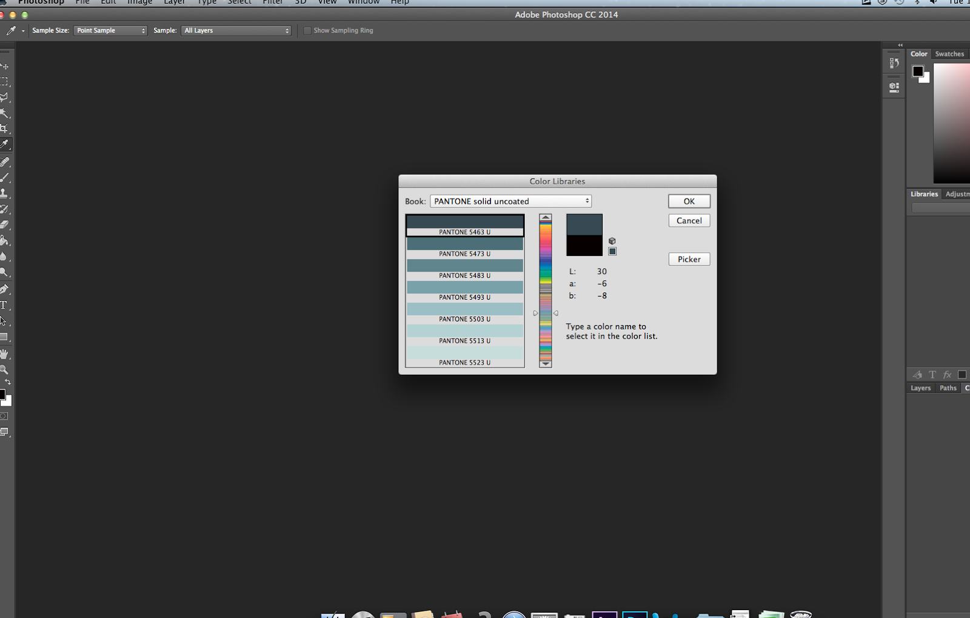
Task: Swap foreground and background colors
Action: pos(8,382)
